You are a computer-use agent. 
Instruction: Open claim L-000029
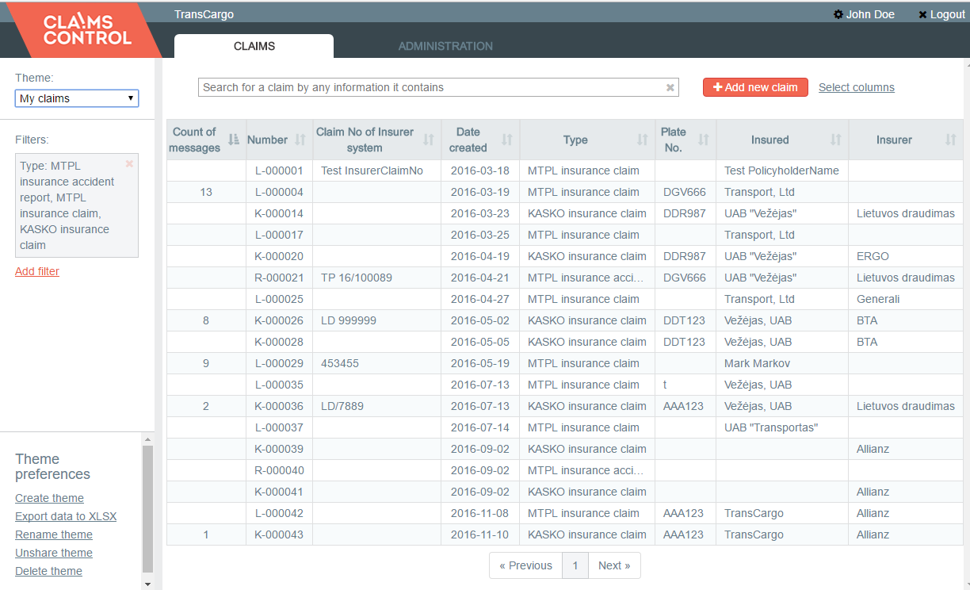(x=279, y=363)
